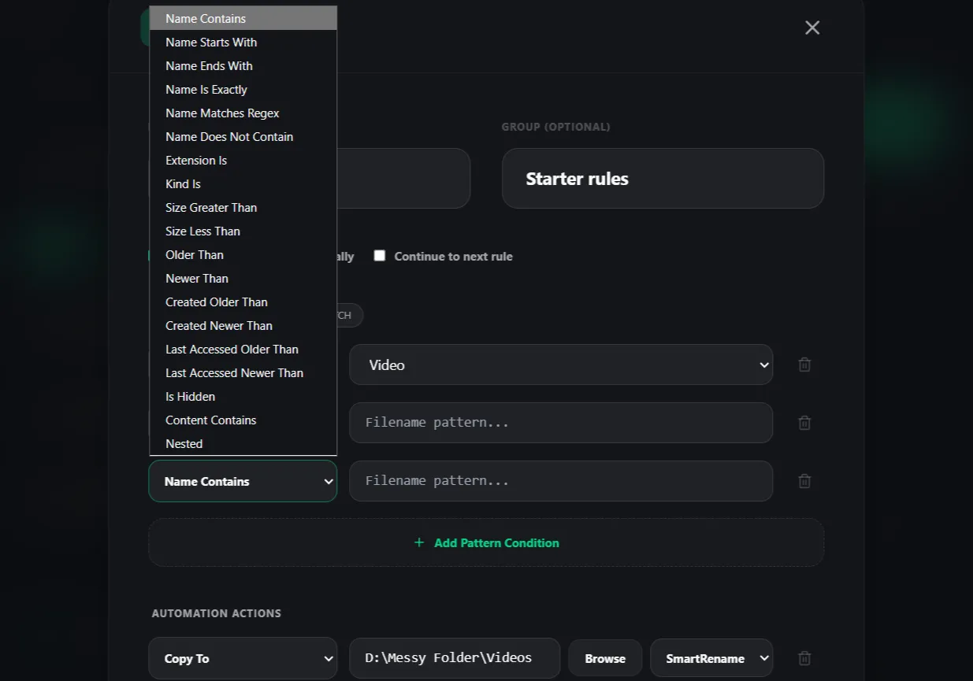Delete the second pattern condition row
973x681 pixels.
point(804,423)
